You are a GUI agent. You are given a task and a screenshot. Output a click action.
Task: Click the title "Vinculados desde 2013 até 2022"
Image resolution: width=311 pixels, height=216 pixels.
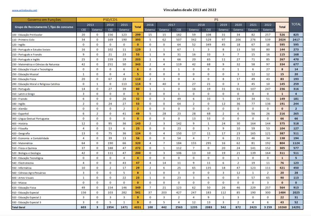(190, 10)
